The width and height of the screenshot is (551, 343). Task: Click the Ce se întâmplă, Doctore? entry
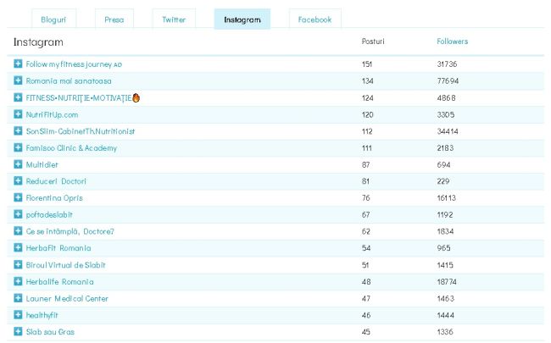(x=70, y=231)
